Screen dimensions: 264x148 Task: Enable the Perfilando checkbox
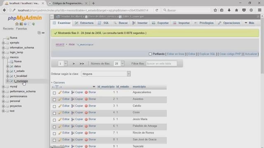(x=150, y=54)
